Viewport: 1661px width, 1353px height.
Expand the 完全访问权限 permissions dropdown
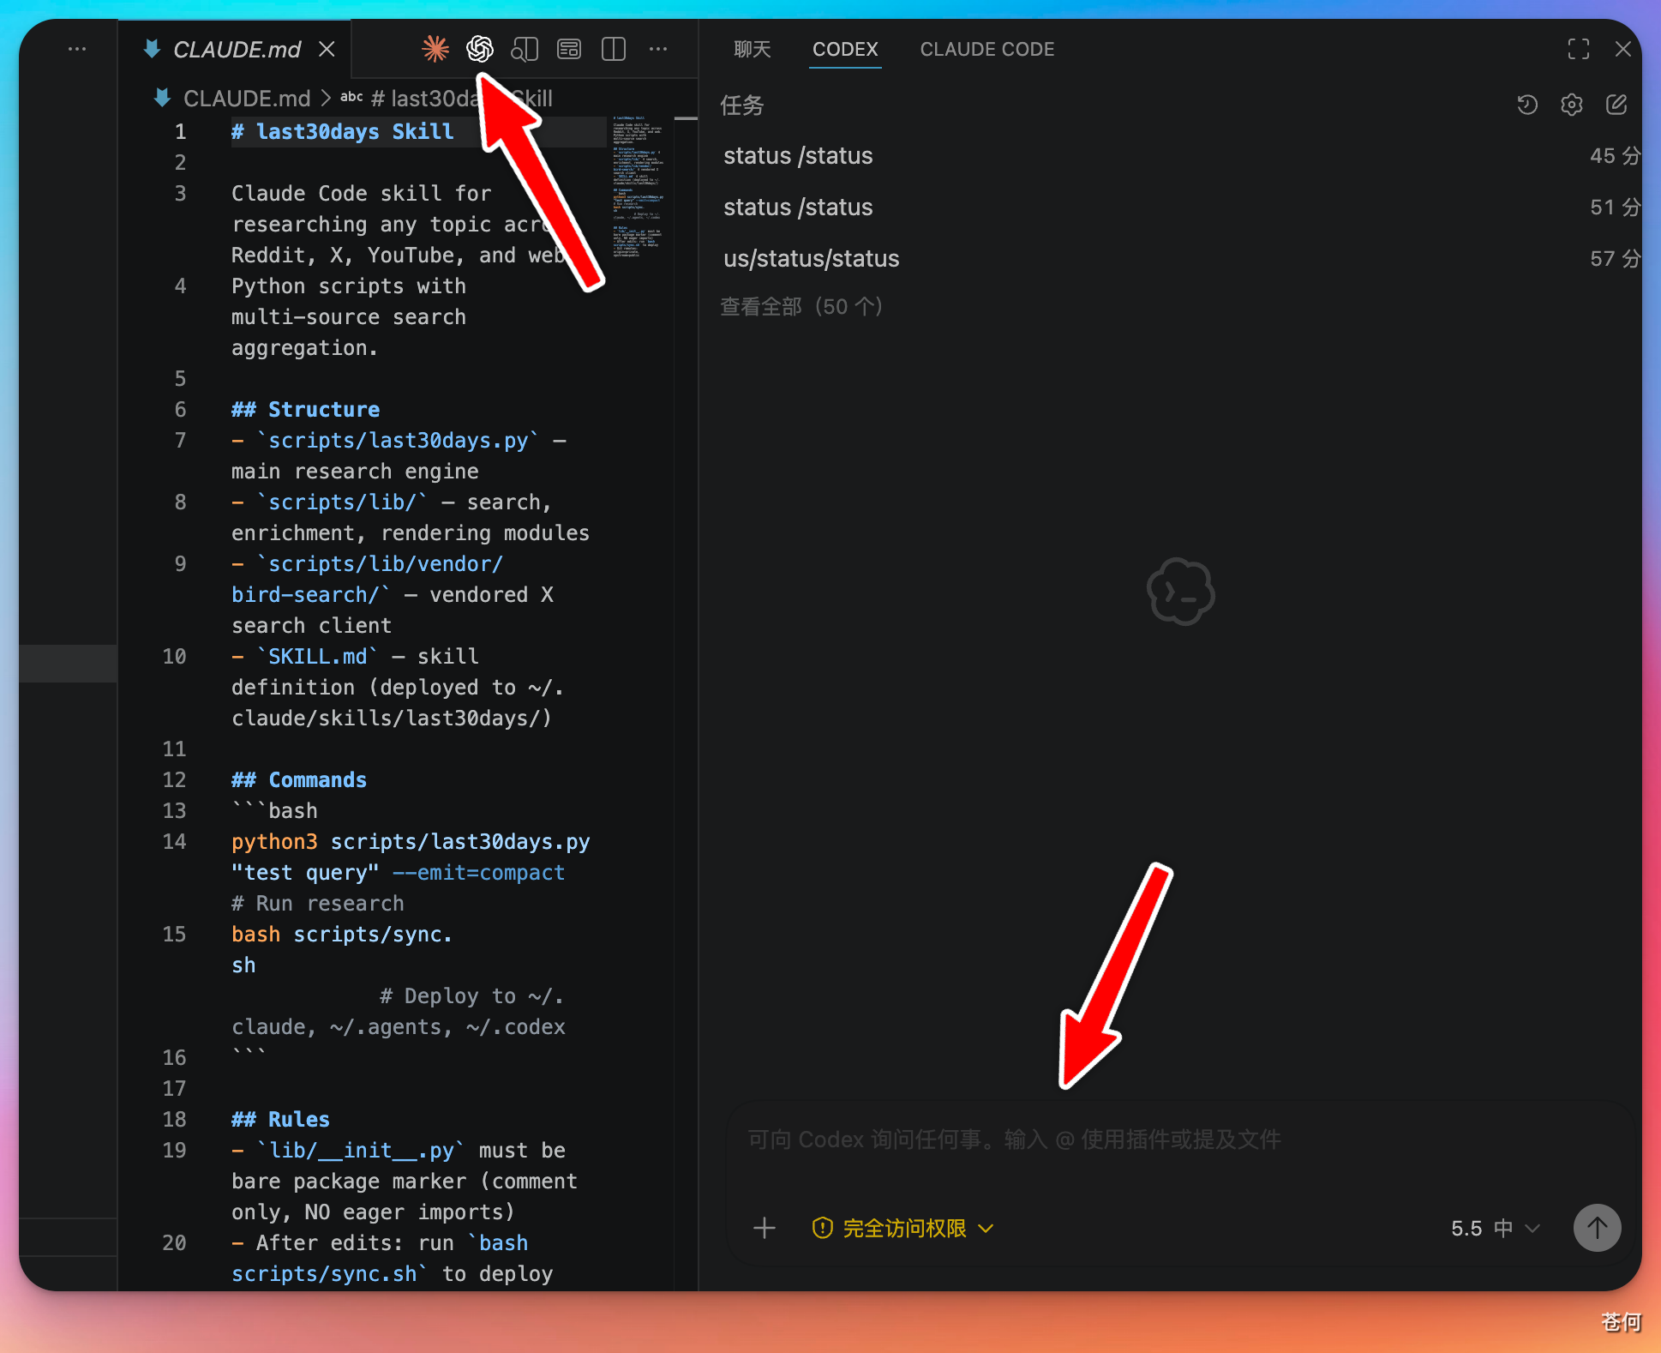(903, 1228)
